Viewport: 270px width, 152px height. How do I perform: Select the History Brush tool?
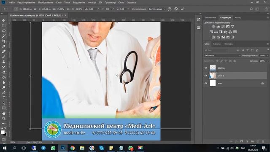point(4,67)
